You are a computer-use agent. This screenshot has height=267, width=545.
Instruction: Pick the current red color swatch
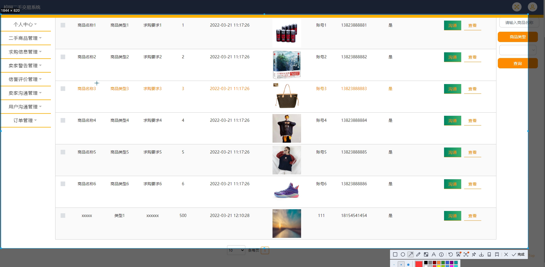tap(419, 264)
